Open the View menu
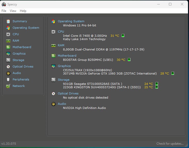Viewport: 189px width, 148px height. click(x=13, y=11)
